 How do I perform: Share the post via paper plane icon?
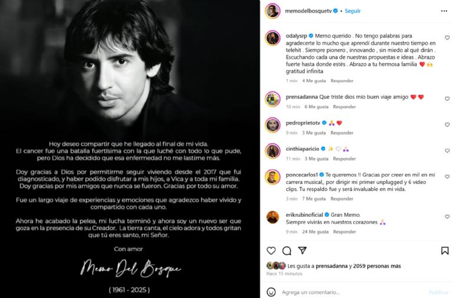pyautogui.click(x=302, y=250)
